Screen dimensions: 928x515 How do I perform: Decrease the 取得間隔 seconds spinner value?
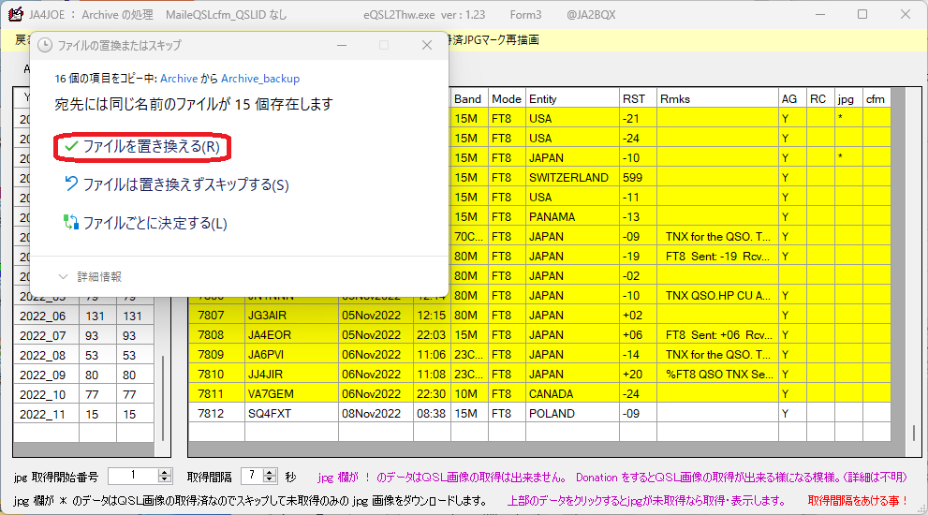(x=270, y=478)
